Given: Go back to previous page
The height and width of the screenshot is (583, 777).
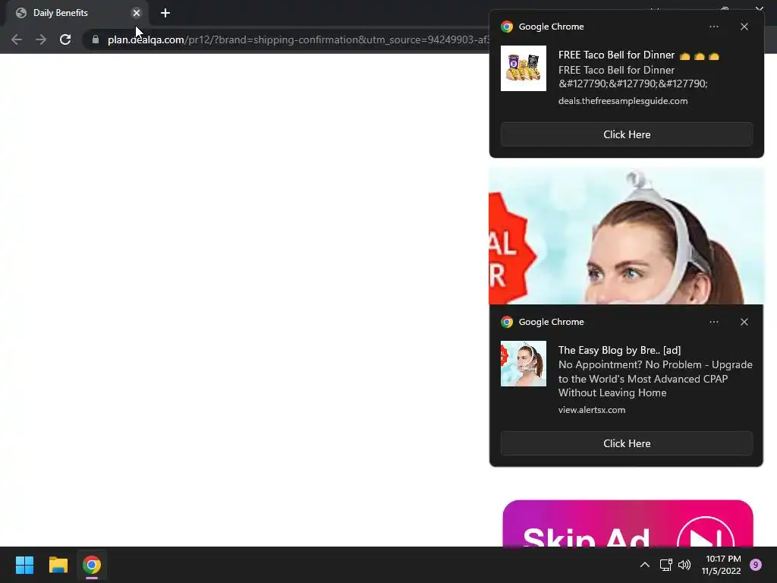Looking at the screenshot, I should (17, 39).
